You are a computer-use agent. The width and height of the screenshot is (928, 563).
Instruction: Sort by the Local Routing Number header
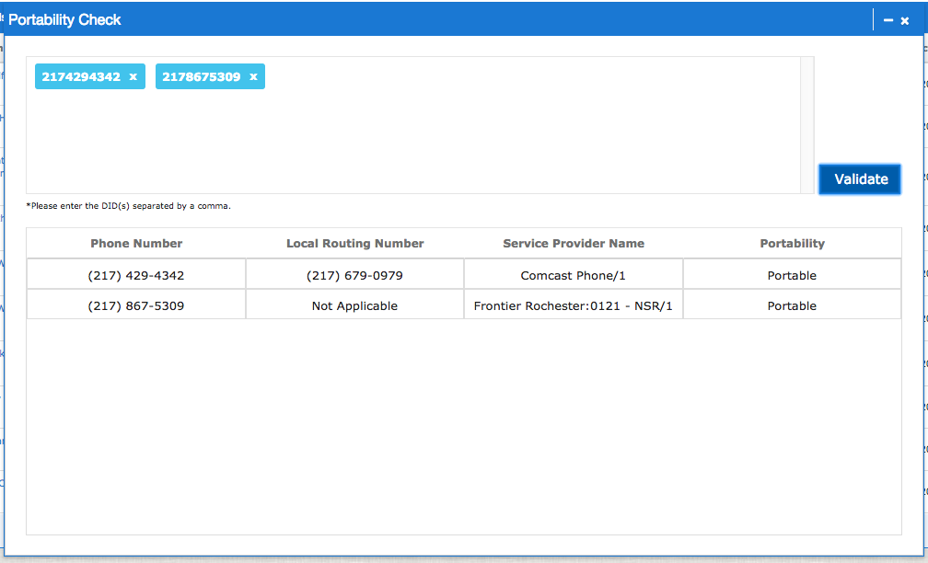(354, 243)
